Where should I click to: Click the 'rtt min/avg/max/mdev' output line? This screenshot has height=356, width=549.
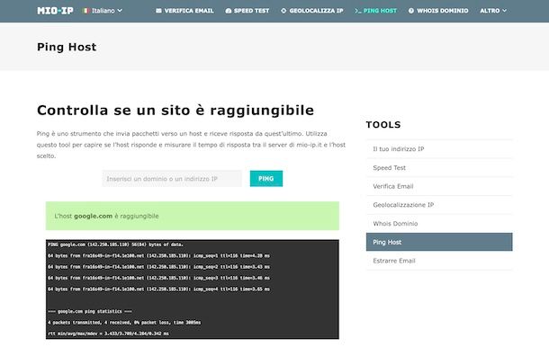point(108,334)
